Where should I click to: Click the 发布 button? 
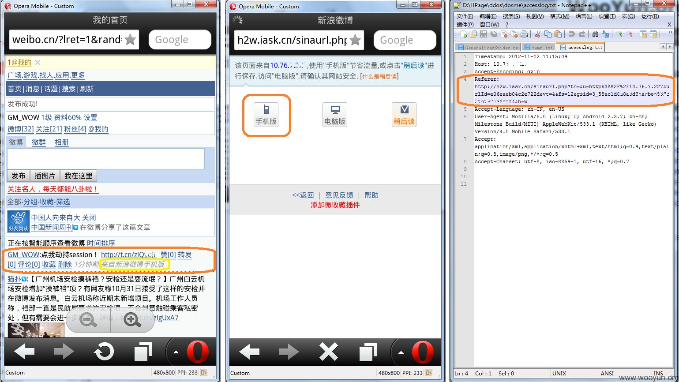point(19,176)
